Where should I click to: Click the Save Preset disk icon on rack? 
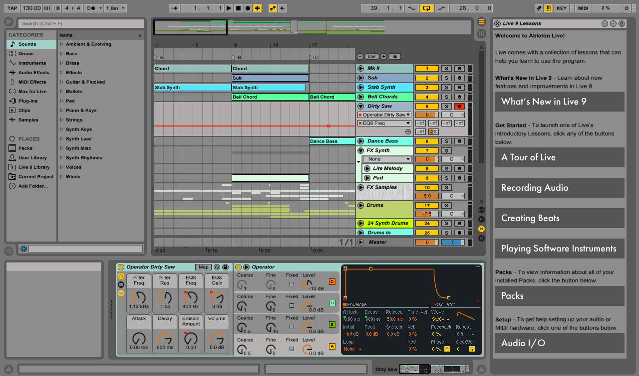tap(225, 267)
